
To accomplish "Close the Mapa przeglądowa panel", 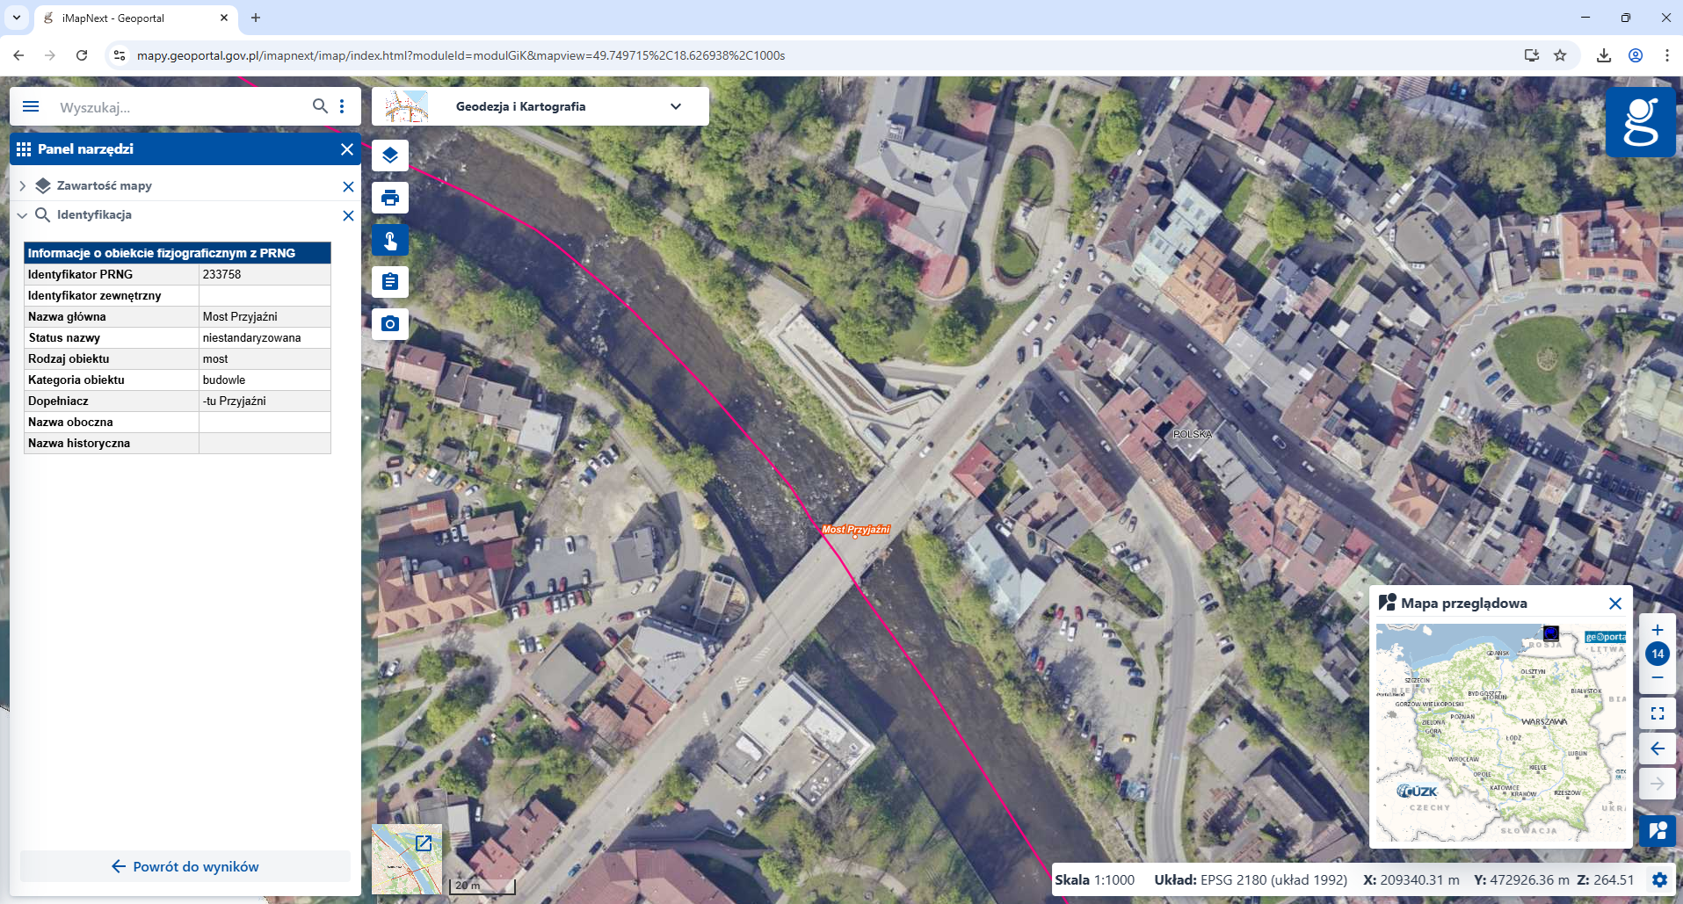I will click(x=1614, y=604).
